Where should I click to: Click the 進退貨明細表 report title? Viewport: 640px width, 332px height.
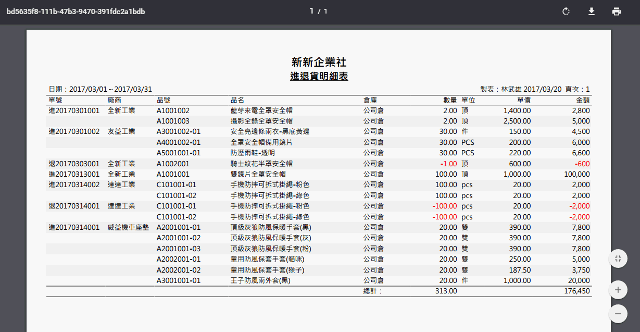pos(319,76)
